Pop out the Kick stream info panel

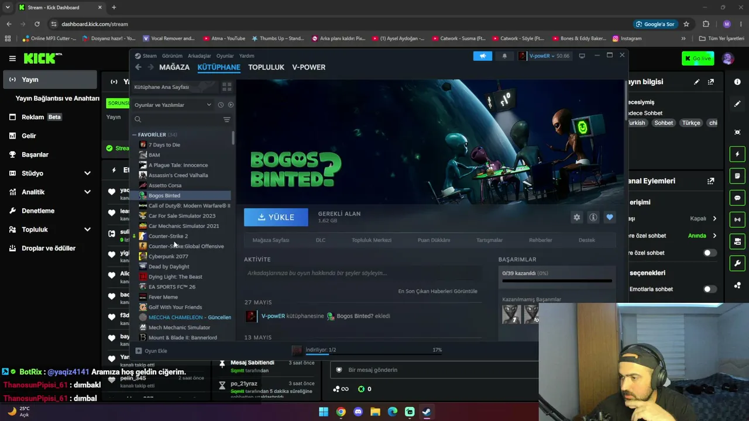point(711,82)
